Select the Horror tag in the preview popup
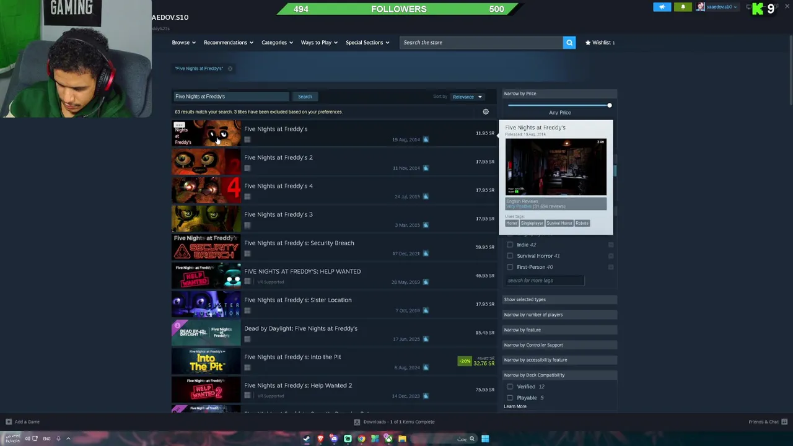Image resolution: width=793 pixels, height=446 pixels. [512, 223]
